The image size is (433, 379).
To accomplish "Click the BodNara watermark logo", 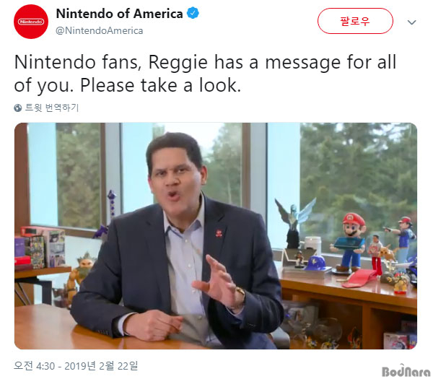I will pos(406,371).
